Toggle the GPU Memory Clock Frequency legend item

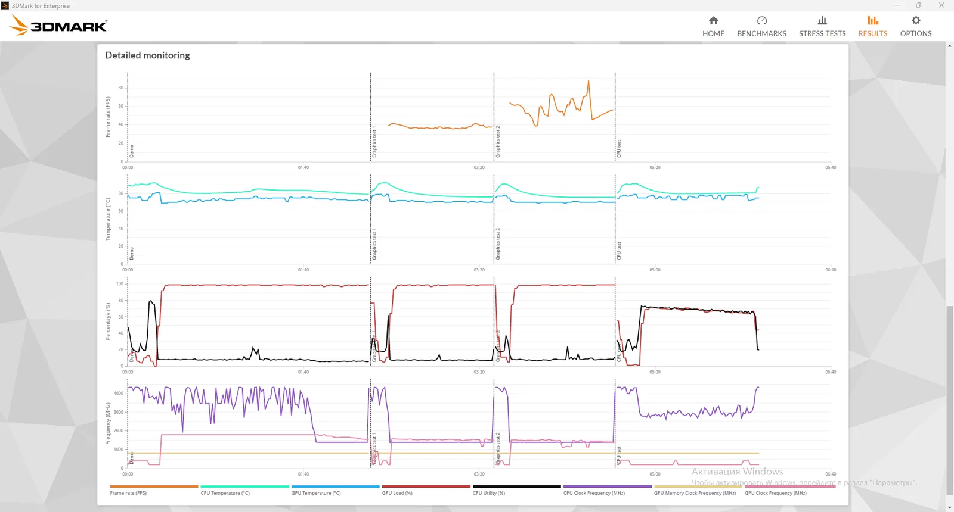tap(698, 490)
